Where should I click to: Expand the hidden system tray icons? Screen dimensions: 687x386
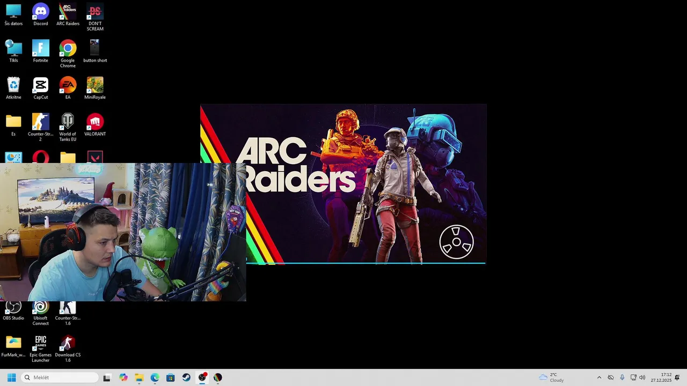coord(599,377)
